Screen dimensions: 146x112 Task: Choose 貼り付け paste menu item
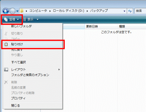point(33,44)
